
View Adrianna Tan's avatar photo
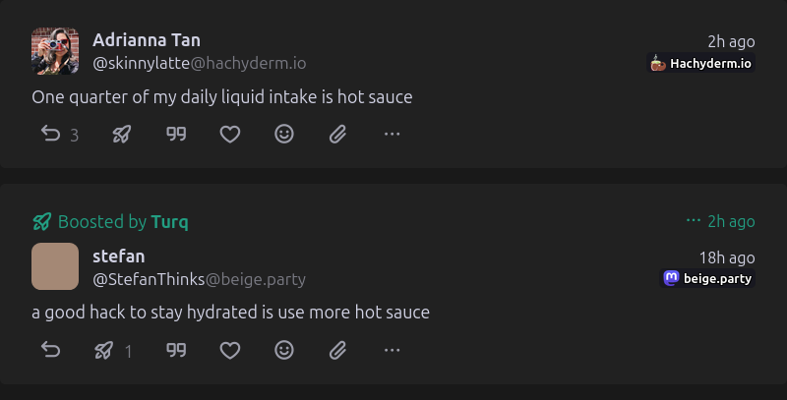55,51
